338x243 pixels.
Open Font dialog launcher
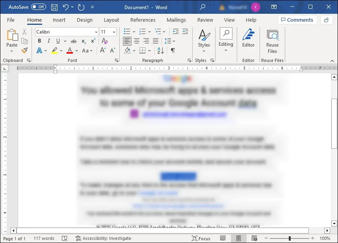point(117,60)
